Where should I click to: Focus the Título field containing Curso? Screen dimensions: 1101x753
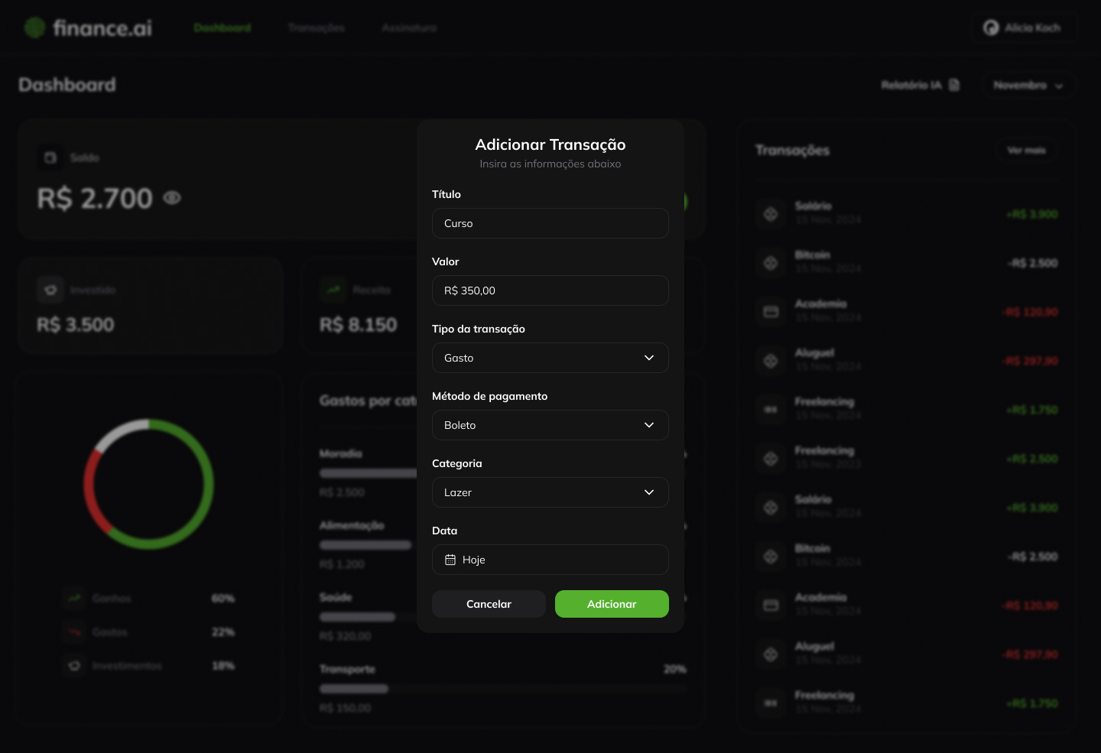tap(550, 223)
